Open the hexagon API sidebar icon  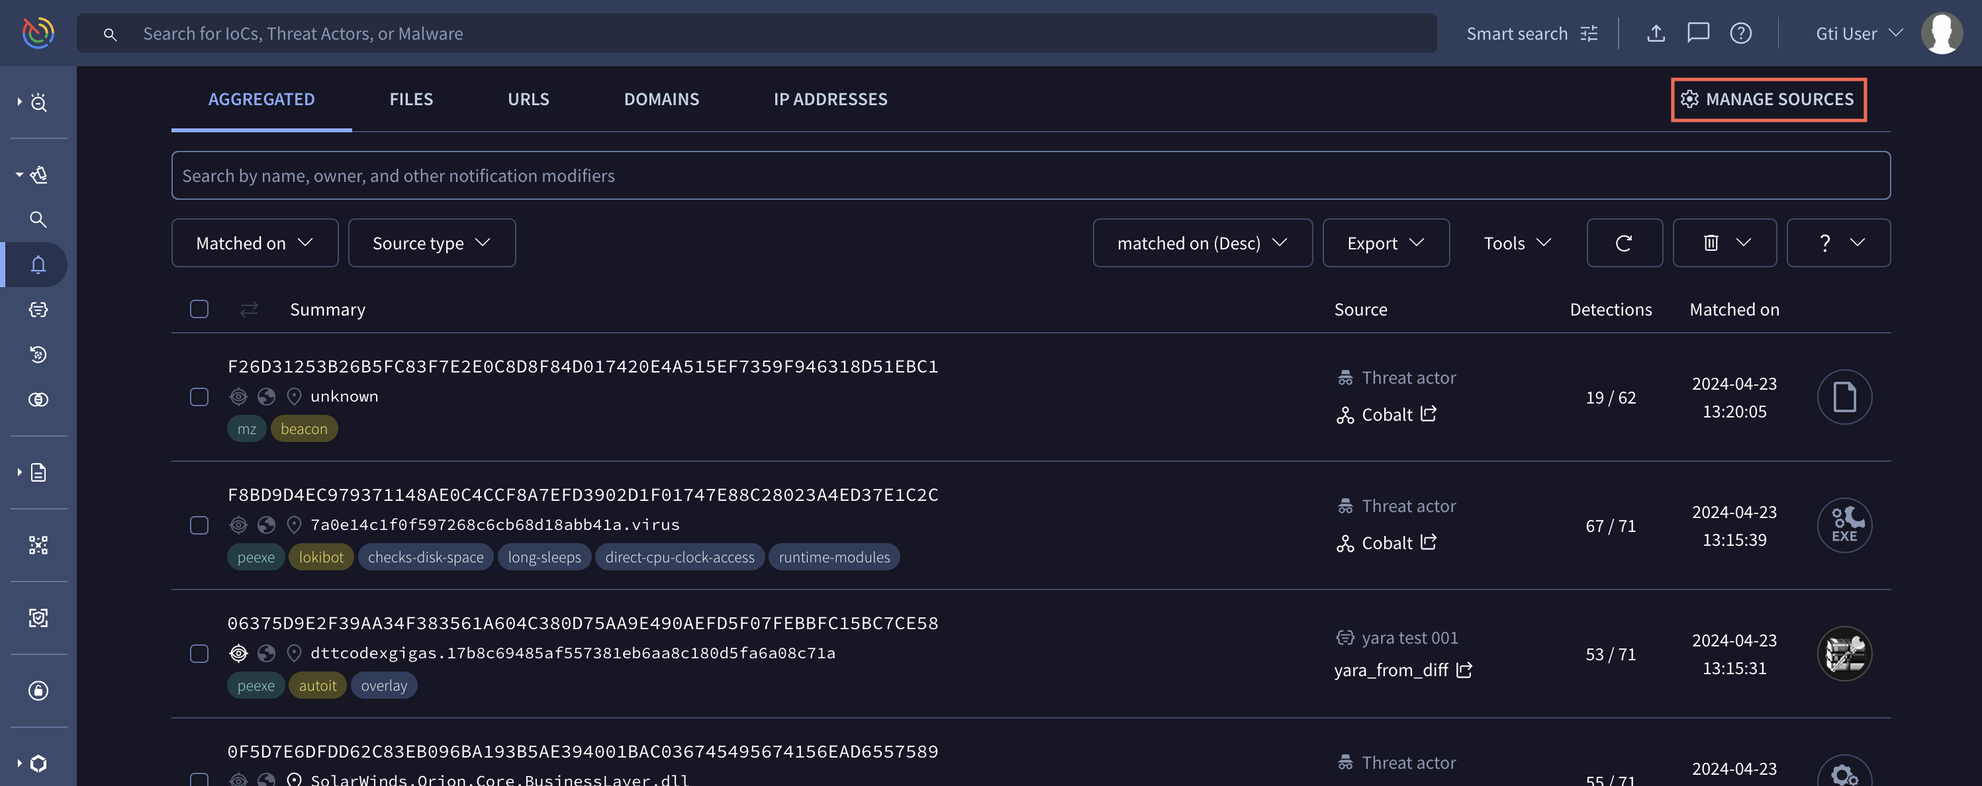[x=38, y=763]
